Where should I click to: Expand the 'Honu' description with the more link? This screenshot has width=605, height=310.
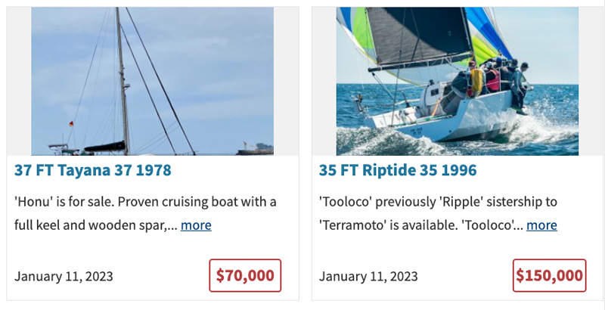[x=196, y=225]
